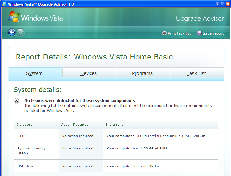
Task: Click the Upgrade Advisor title bar icon
Action: [4, 4]
